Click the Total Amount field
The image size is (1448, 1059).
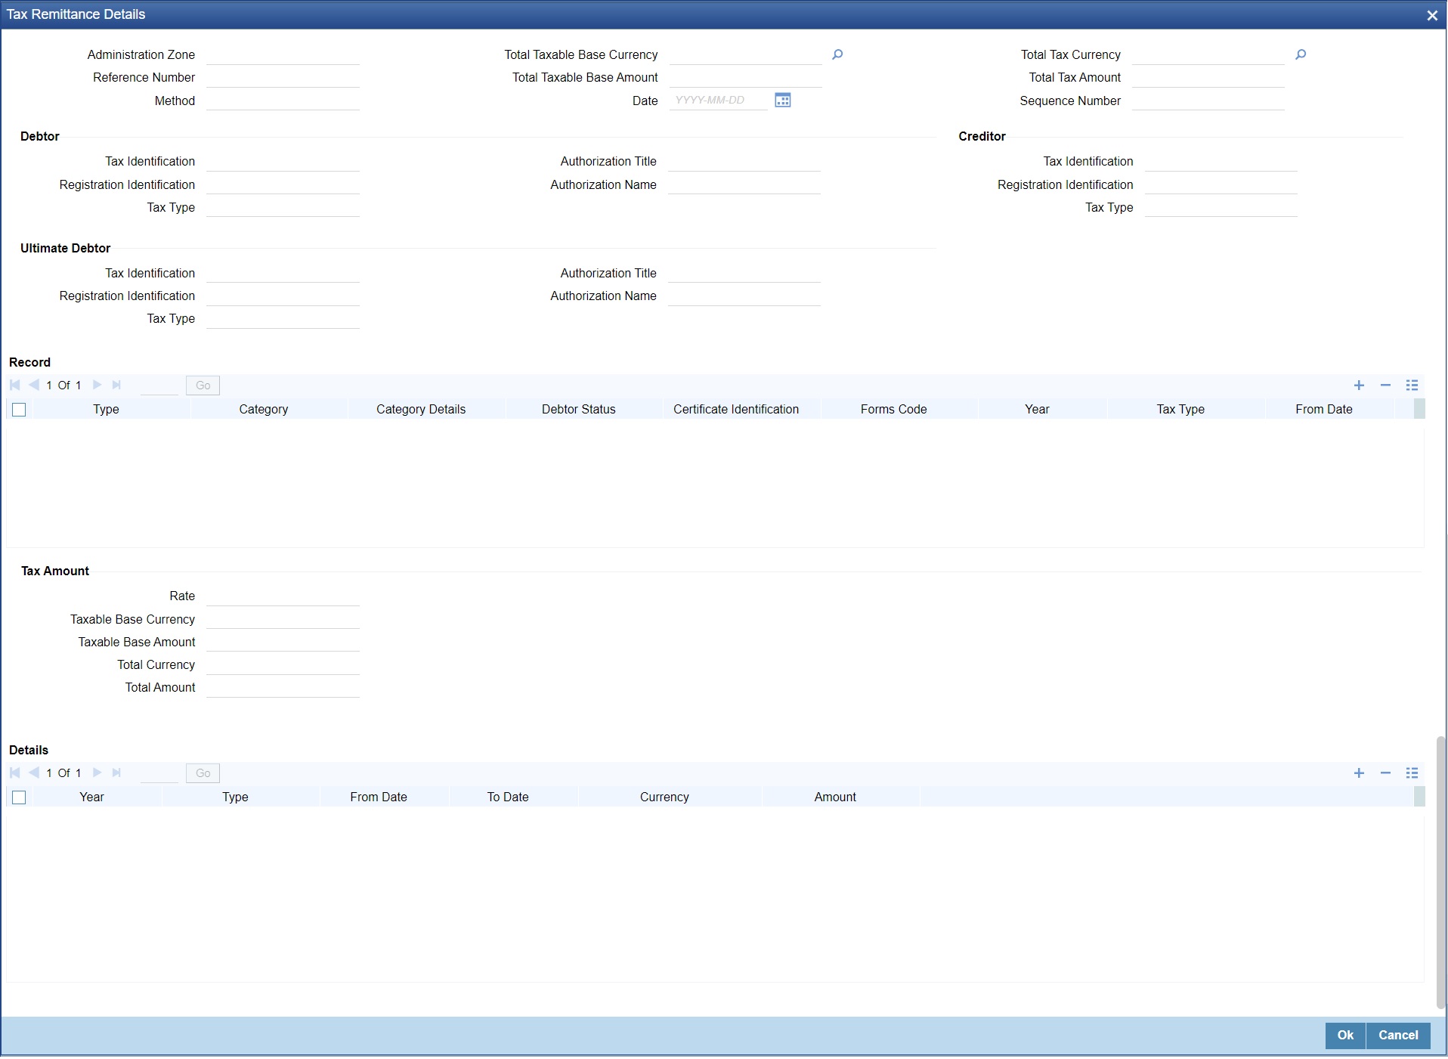coord(283,687)
